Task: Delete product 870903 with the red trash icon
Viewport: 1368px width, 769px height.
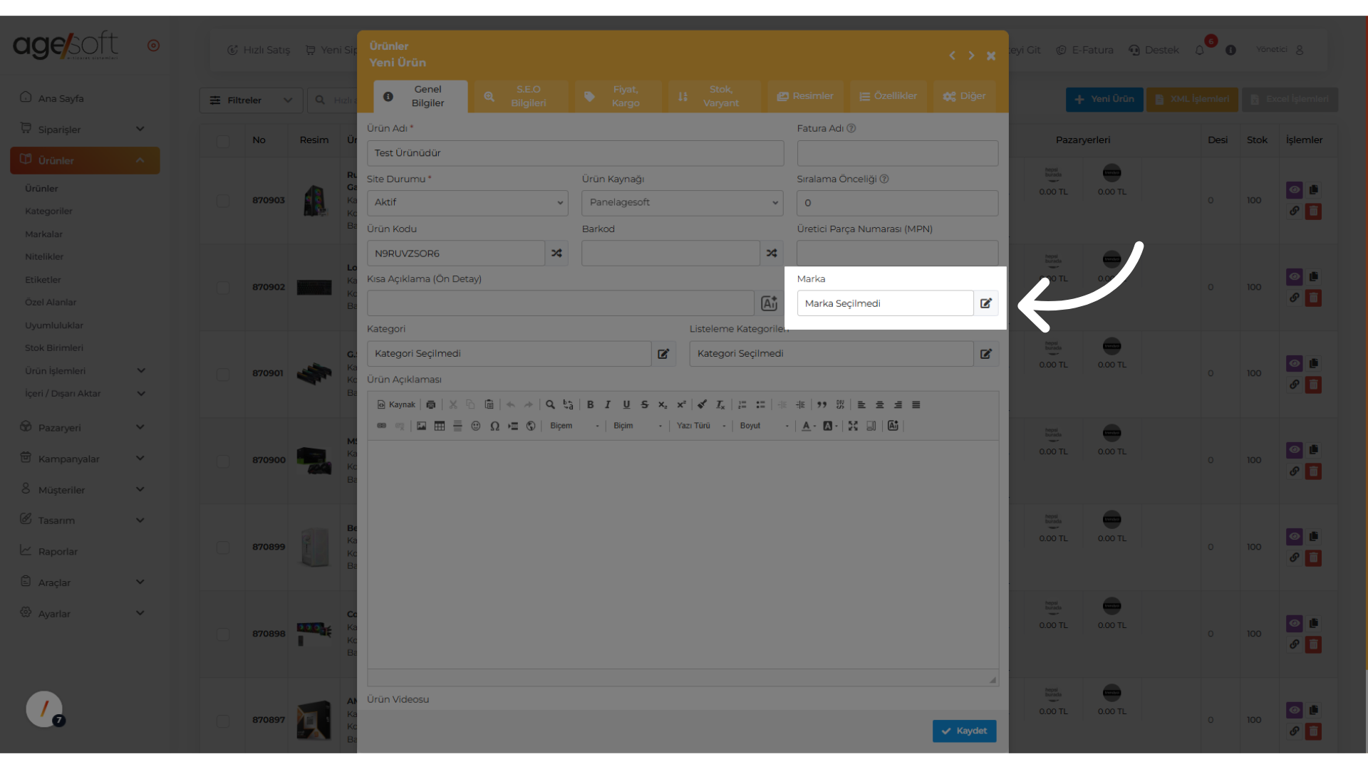Action: point(1313,211)
